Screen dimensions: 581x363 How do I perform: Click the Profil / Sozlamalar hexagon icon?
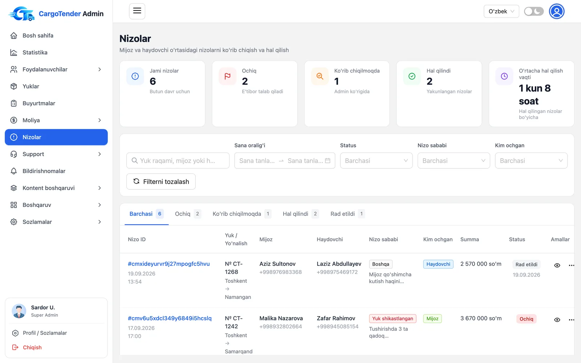pyautogui.click(x=15, y=333)
